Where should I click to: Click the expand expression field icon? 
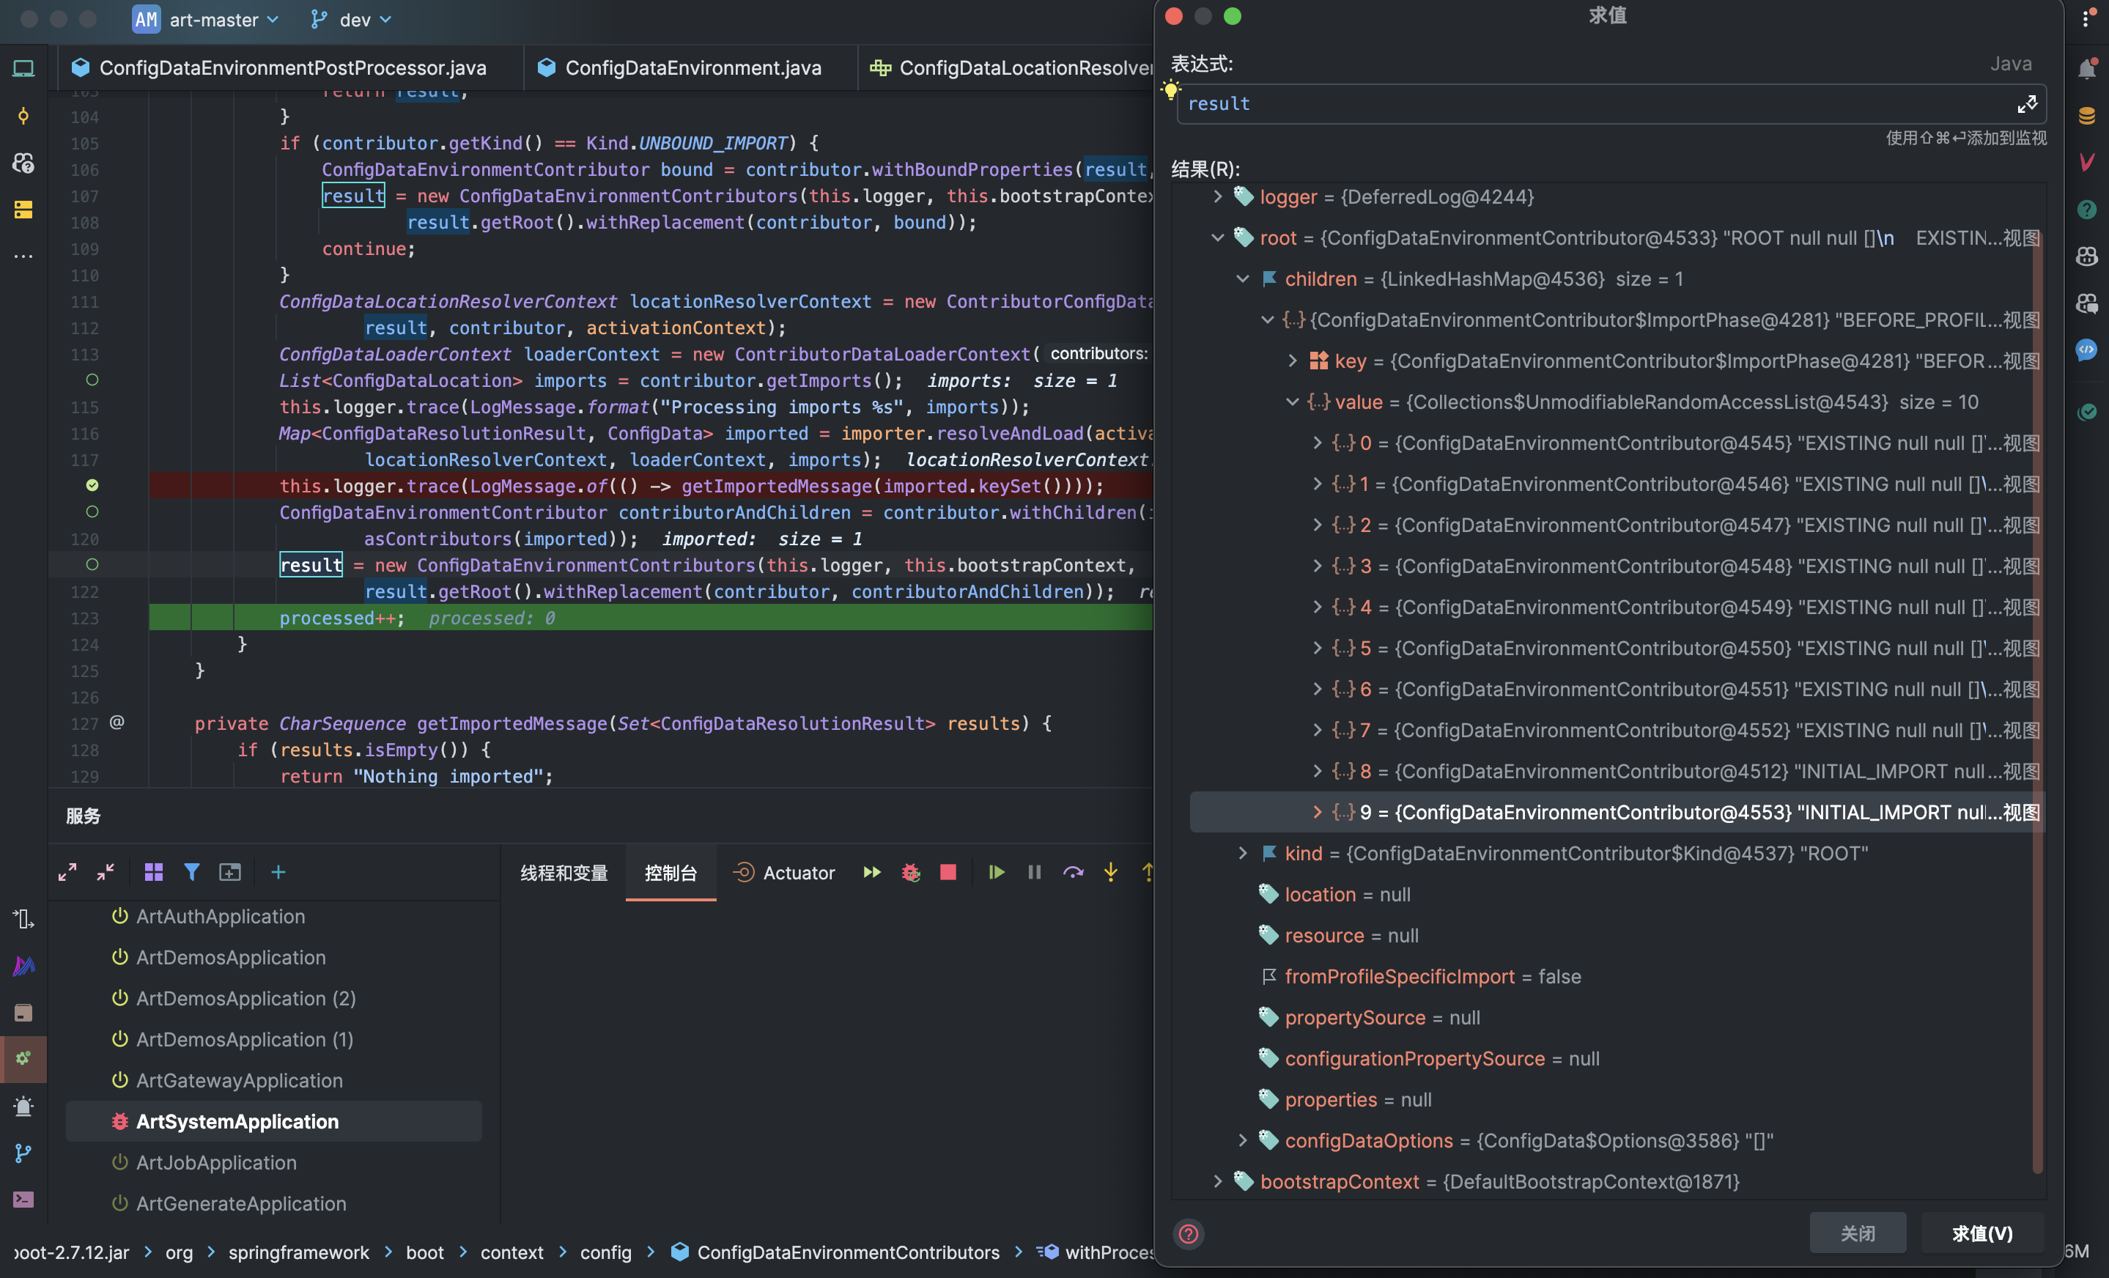[x=2027, y=105]
